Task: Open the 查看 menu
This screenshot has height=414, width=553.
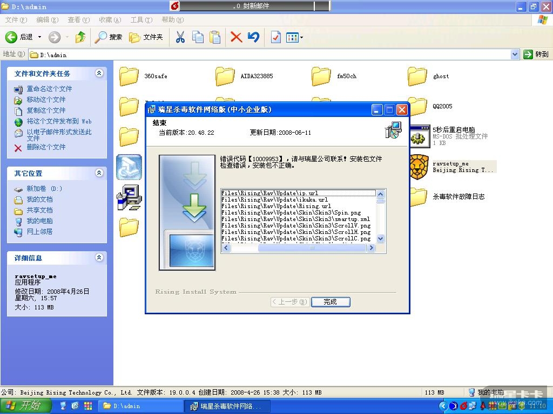Action: click(79, 20)
